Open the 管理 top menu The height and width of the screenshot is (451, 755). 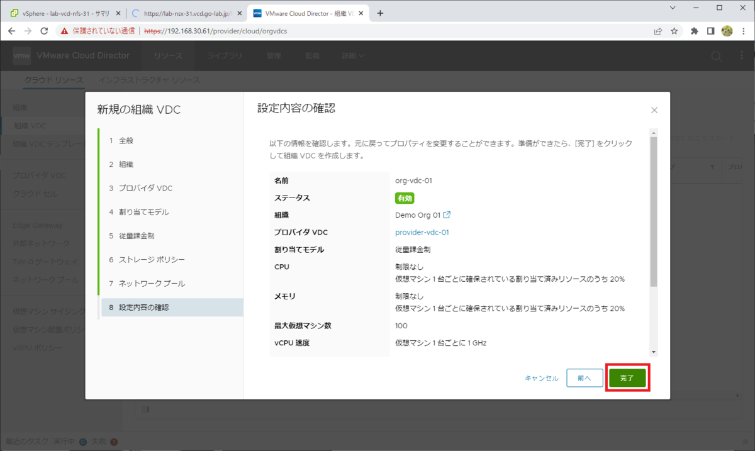pyautogui.click(x=273, y=56)
